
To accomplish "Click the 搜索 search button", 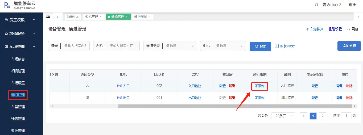I will pyautogui.click(x=260, y=46).
